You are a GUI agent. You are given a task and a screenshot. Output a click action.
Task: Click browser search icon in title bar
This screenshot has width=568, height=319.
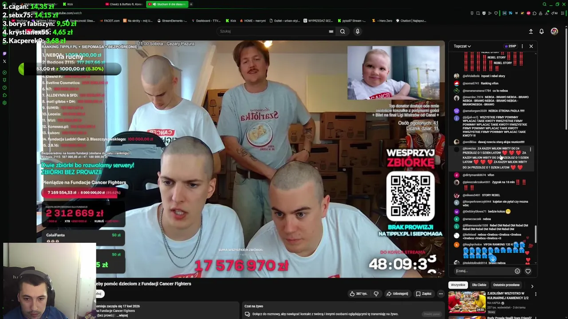544,4
